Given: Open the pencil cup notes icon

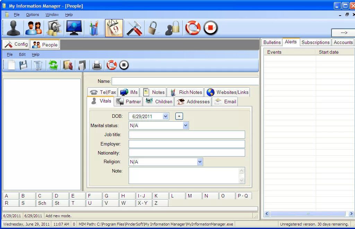Looking at the screenshot, I should point(94,28).
